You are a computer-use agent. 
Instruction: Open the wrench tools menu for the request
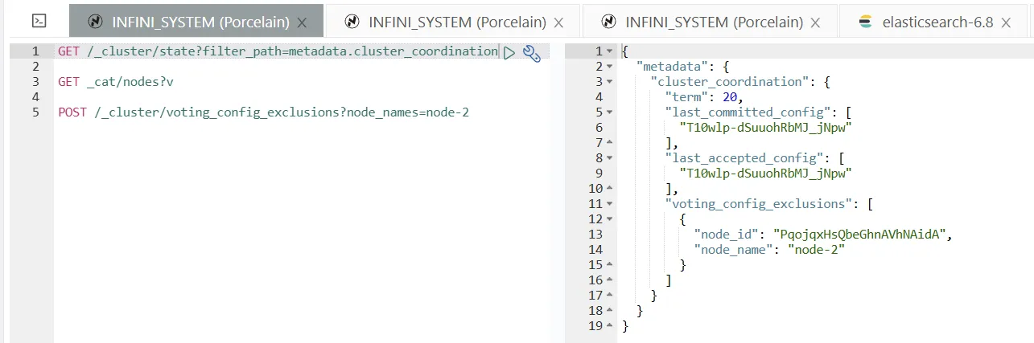click(x=530, y=52)
